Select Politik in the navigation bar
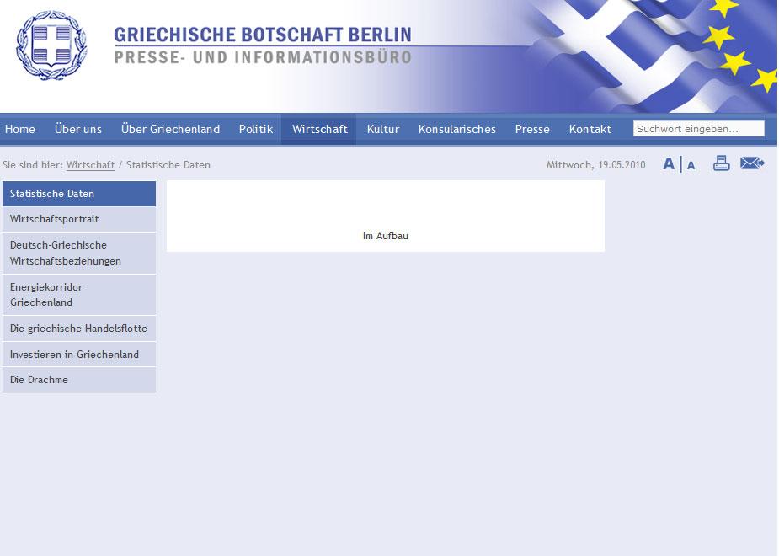Screen dimensions: 779x556 point(256,129)
